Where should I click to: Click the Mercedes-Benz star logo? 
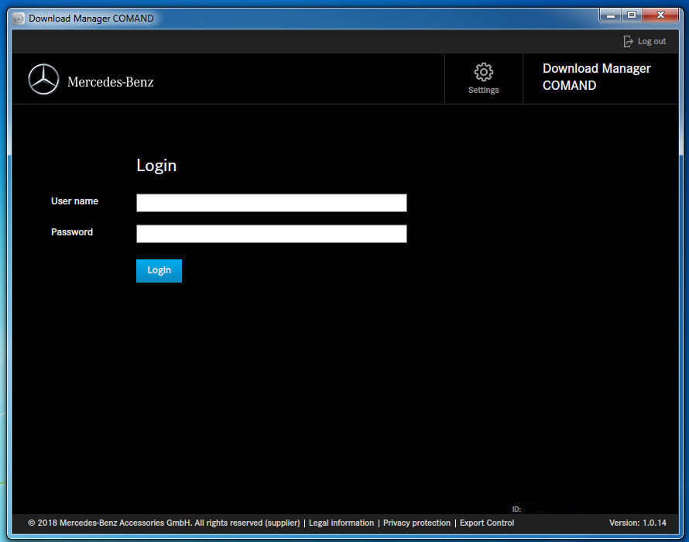point(43,79)
